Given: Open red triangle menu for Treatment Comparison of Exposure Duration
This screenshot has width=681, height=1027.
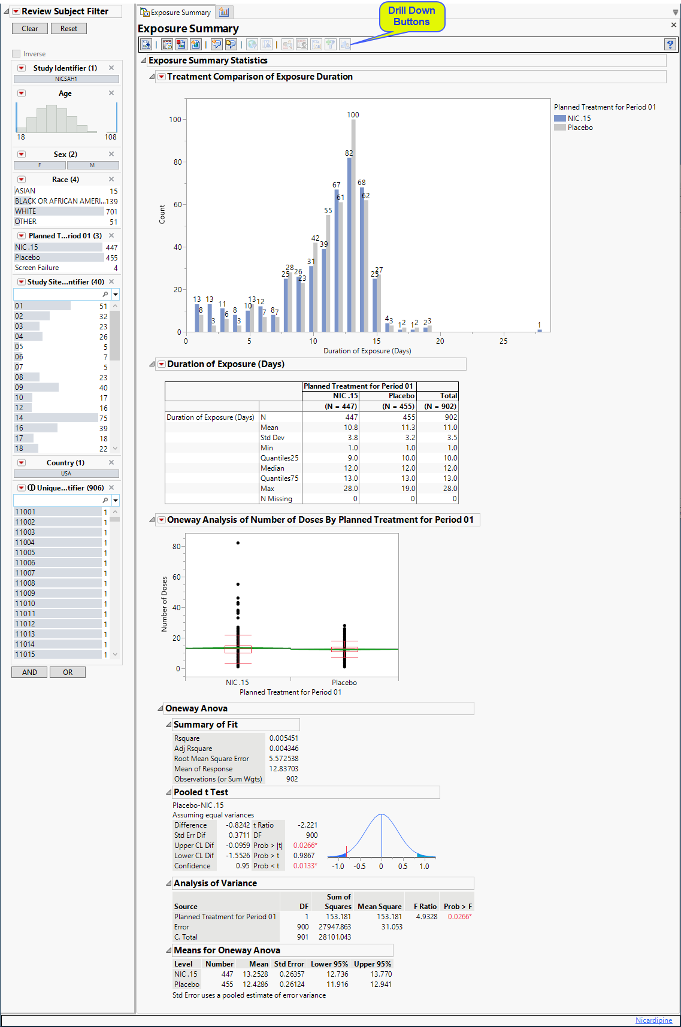Looking at the screenshot, I should point(161,77).
